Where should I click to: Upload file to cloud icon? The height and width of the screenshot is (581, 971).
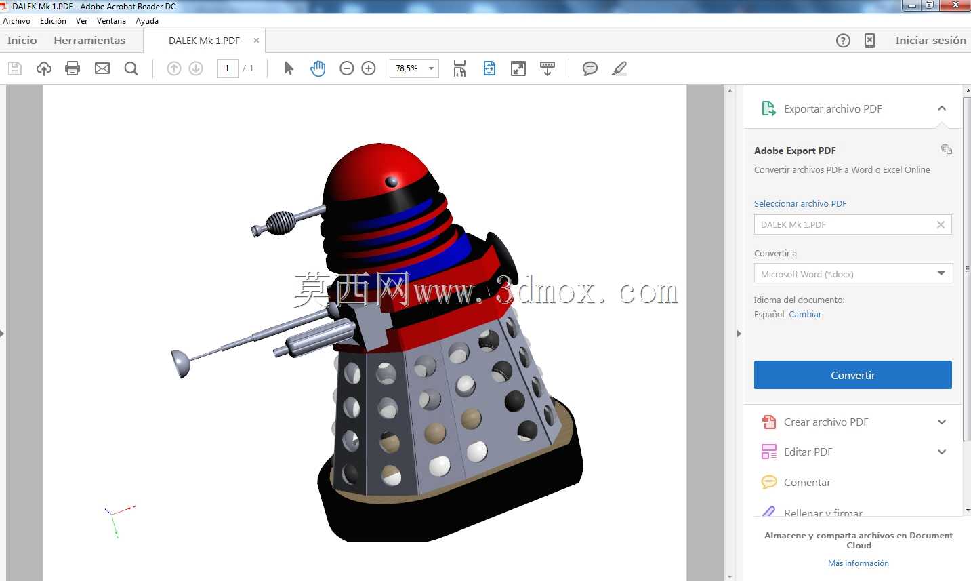pyautogui.click(x=44, y=68)
